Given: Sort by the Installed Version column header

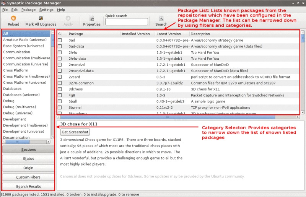Looking at the screenshot, I should pyautogui.click(x=138, y=34).
